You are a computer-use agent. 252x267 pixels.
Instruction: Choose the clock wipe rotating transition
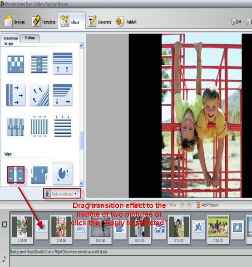(63, 174)
